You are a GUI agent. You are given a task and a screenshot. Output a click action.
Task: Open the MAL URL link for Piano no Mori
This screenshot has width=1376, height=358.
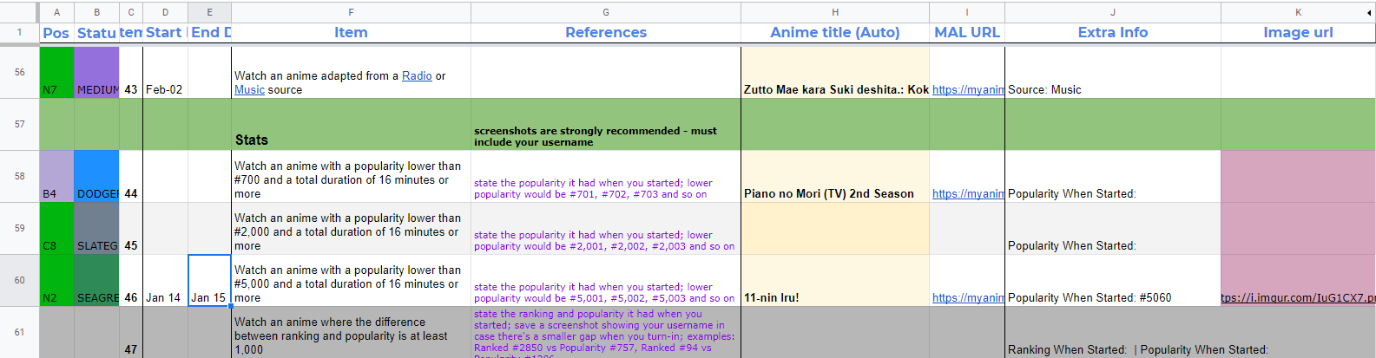click(x=967, y=194)
